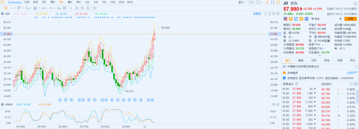Zoom in the chart with plus icon
The image size is (359, 129).
point(274,14)
